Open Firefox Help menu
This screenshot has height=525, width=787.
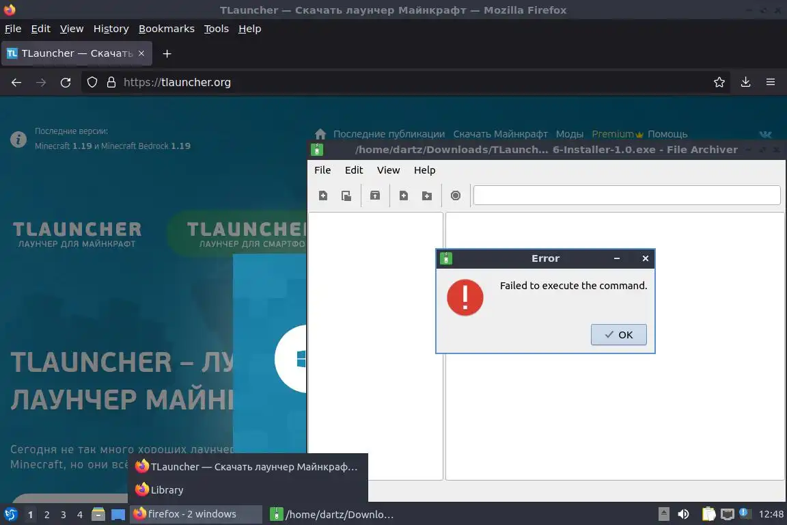click(x=249, y=29)
